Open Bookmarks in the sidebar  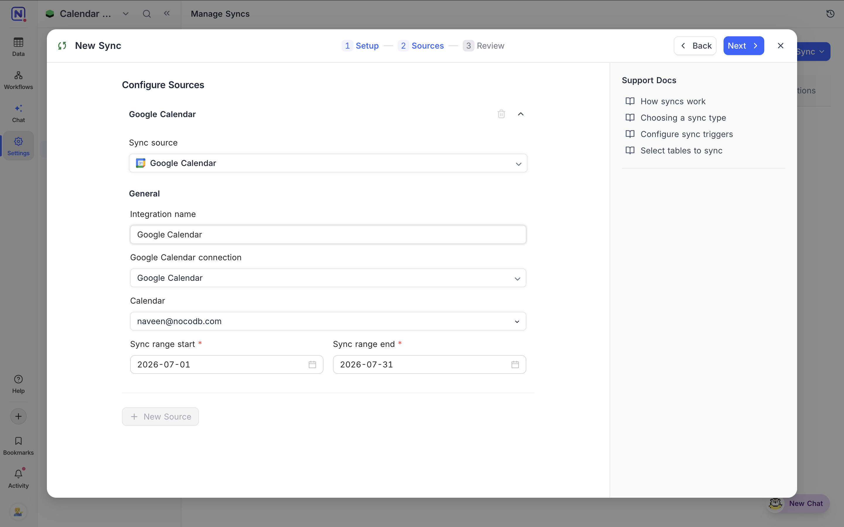point(18,446)
